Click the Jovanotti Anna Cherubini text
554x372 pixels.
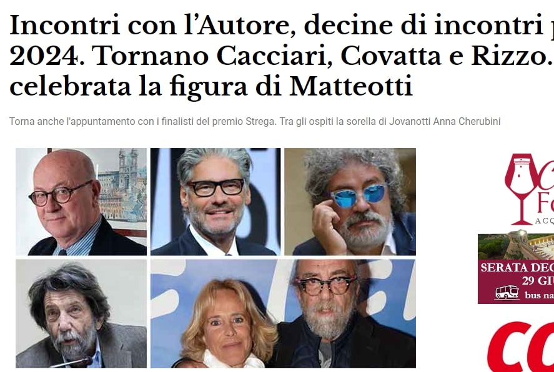tap(445, 122)
